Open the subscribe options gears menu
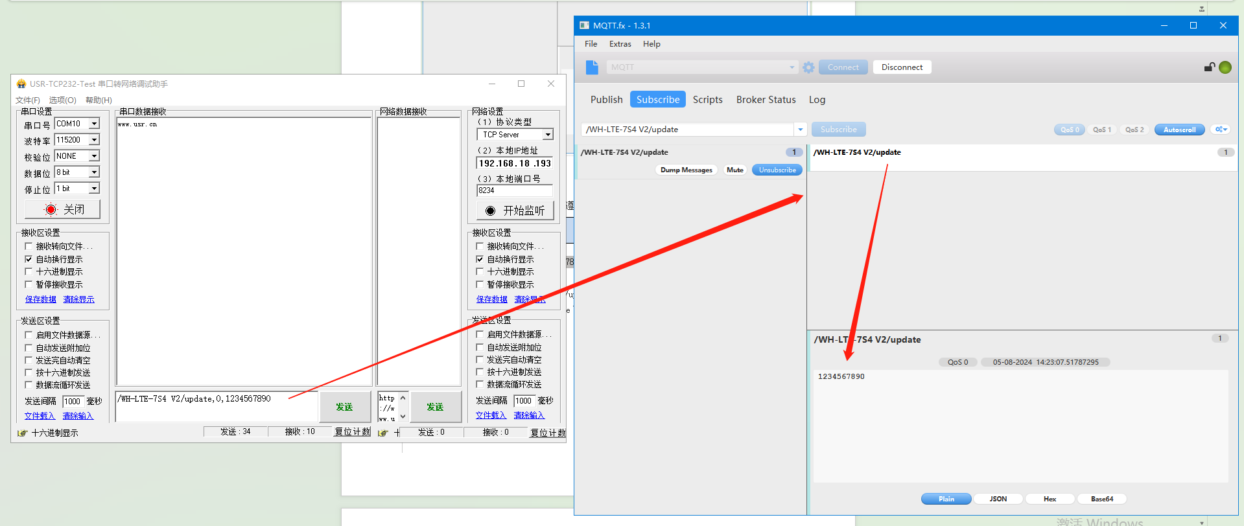 tap(1221, 130)
